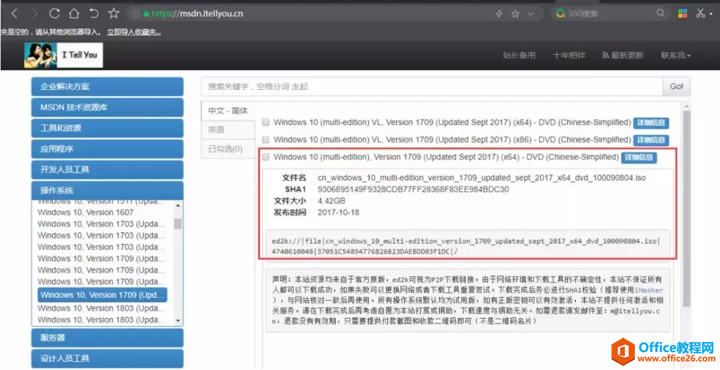Select Windows 10, Version 1607 in list
The width and height of the screenshot is (720, 370).
[85, 212]
